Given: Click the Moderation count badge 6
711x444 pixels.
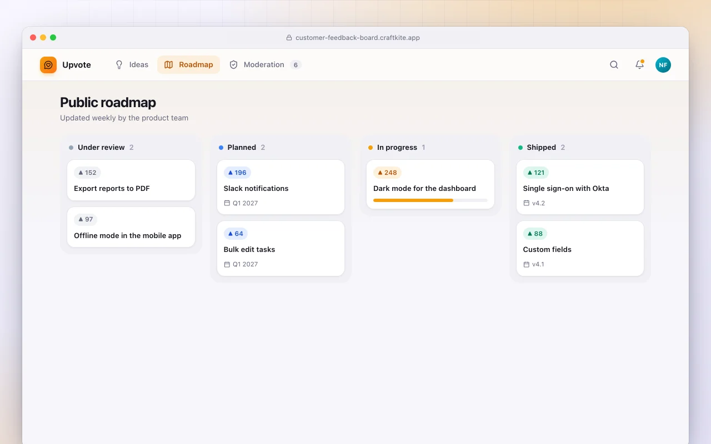Looking at the screenshot, I should click(x=296, y=65).
